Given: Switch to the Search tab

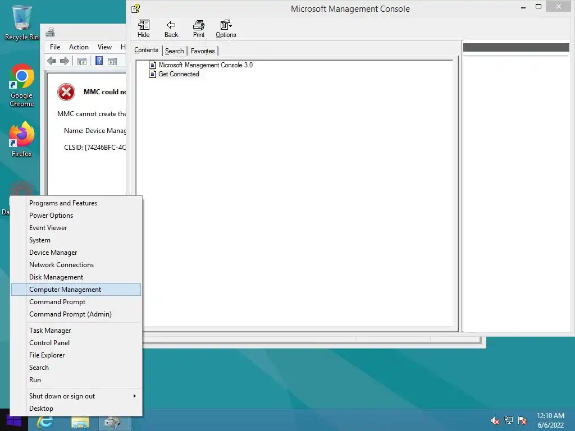Looking at the screenshot, I should click(x=174, y=51).
